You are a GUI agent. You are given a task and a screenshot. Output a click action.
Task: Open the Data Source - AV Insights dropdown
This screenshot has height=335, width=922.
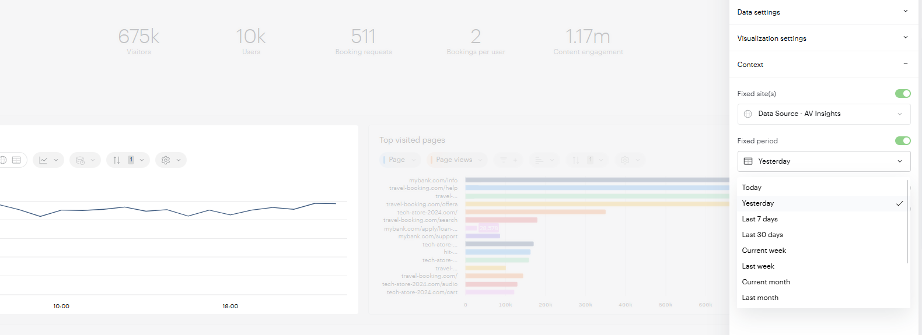(x=824, y=114)
